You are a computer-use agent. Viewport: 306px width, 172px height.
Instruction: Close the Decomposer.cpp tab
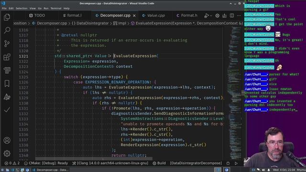point(134,16)
